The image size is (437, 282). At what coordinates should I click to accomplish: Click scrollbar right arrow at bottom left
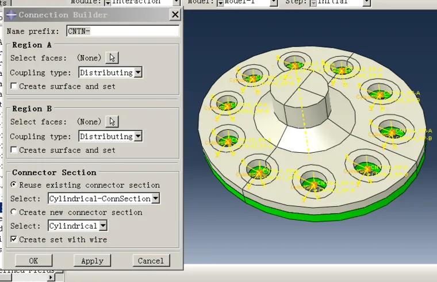(x=51, y=277)
